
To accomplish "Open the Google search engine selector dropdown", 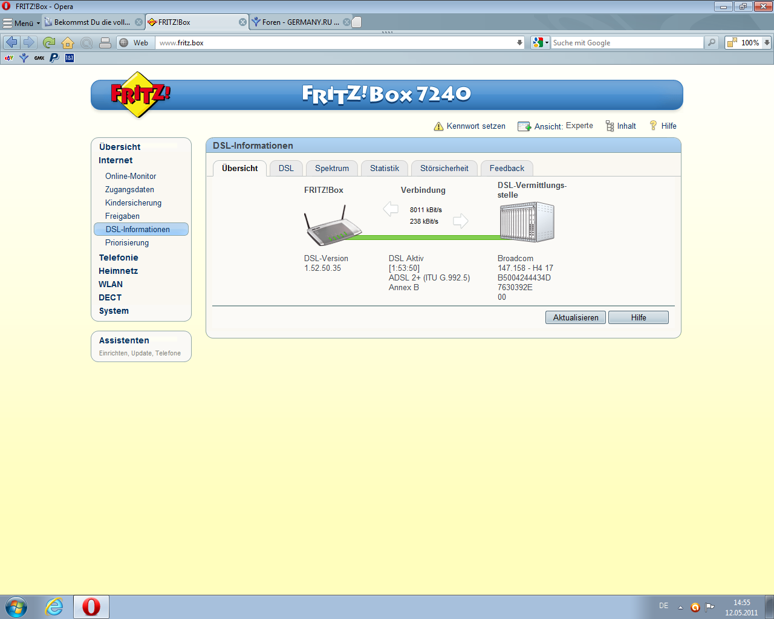I will click(540, 43).
